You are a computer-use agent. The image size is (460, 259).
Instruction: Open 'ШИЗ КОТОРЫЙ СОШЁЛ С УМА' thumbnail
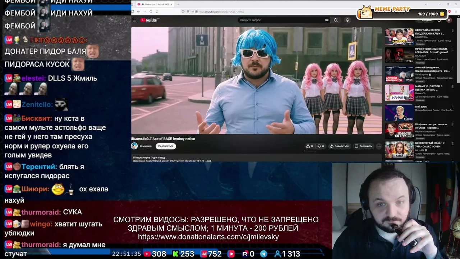[x=399, y=150]
